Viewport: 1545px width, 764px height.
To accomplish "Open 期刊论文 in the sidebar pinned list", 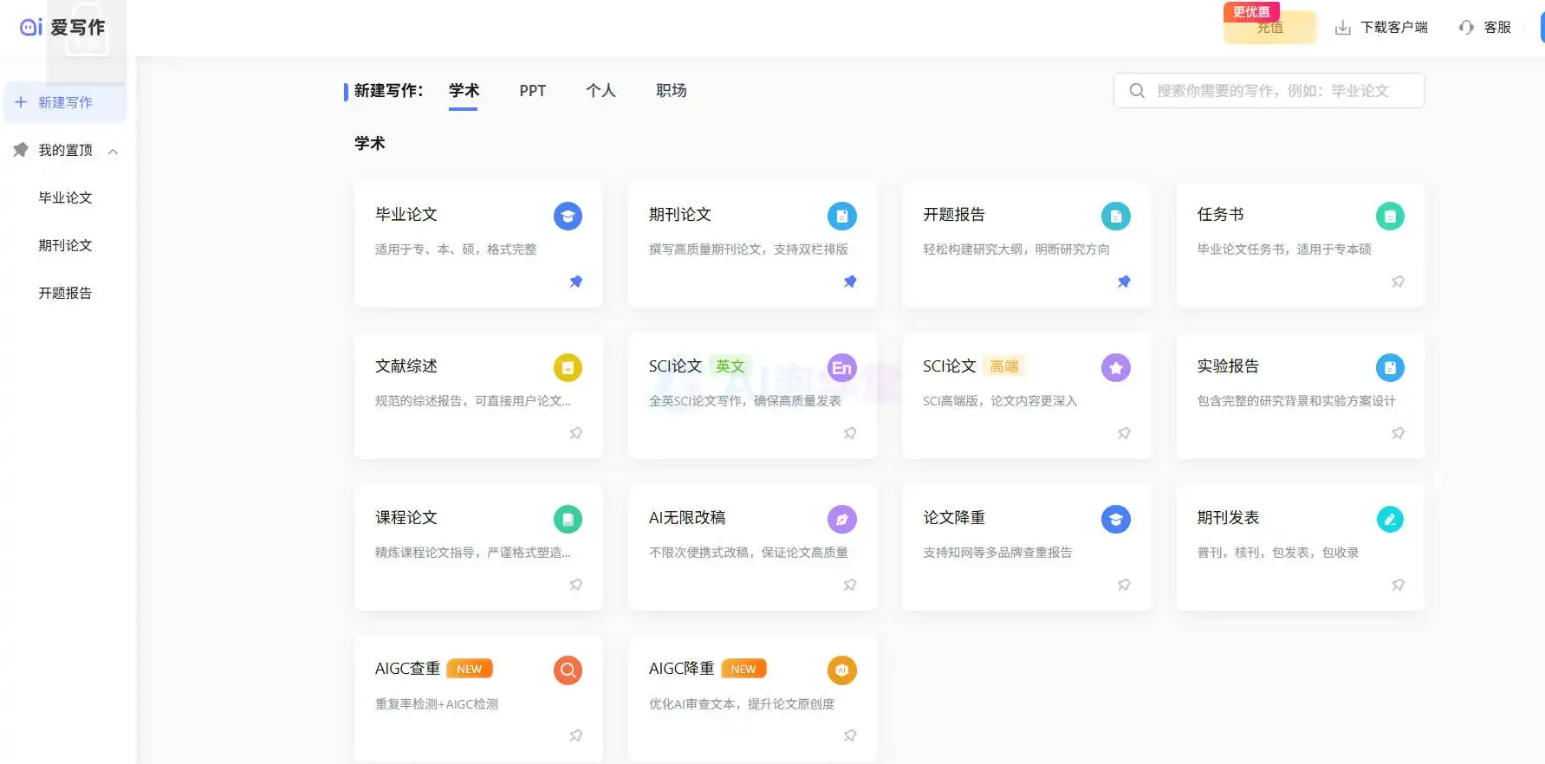I will pyautogui.click(x=65, y=245).
